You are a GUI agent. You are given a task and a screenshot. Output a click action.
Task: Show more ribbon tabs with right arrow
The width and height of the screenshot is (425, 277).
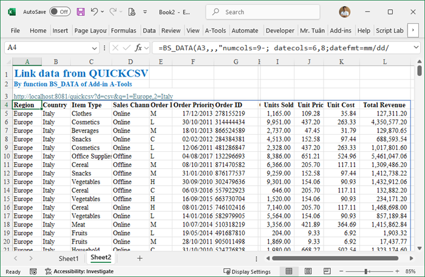(x=413, y=30)
